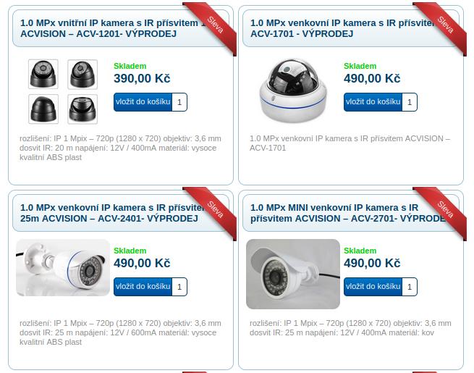Open the ACV-2701 mini camera image

tap(293, 274)
